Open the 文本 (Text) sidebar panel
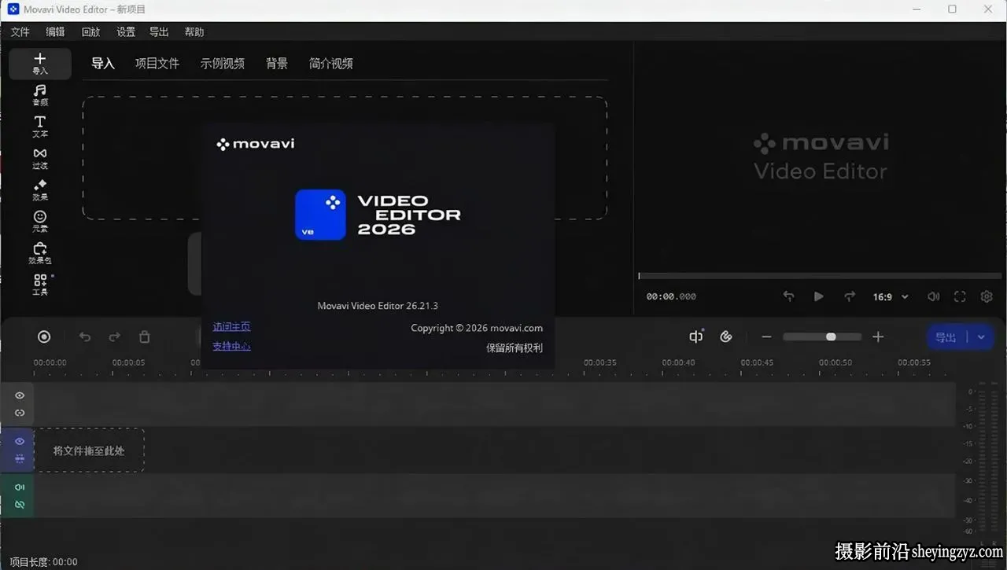This screenshot has height=570, width=1007. pos(40,127)
